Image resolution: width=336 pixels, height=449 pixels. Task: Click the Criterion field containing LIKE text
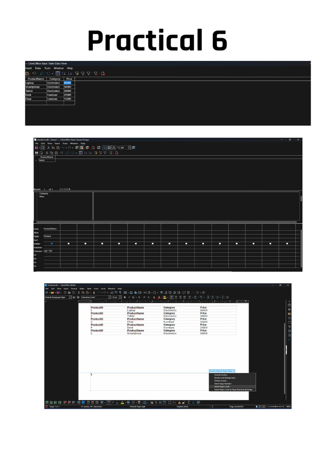tap(52, 251)
